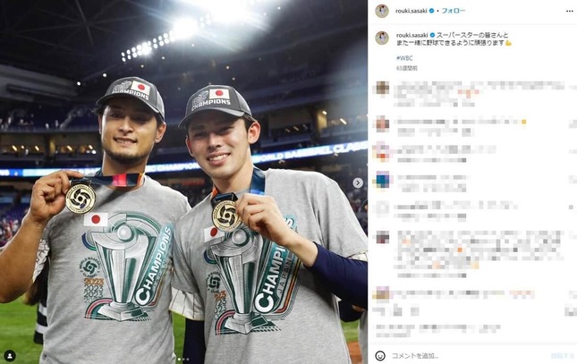577x364 pixels.
Task: Click the first commenter's blurred avatar
Action: pos(382,89)
